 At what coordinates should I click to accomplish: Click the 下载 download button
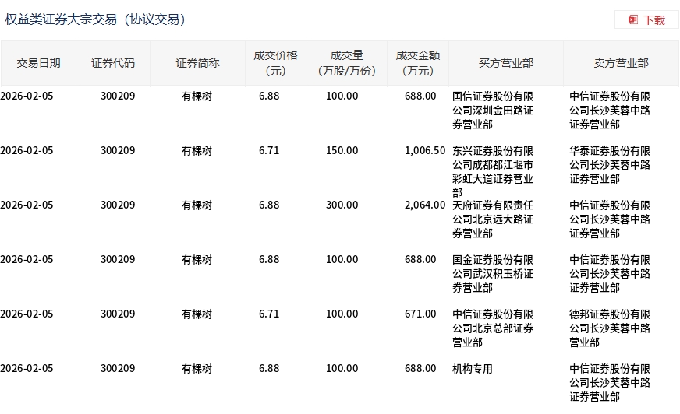646,20
